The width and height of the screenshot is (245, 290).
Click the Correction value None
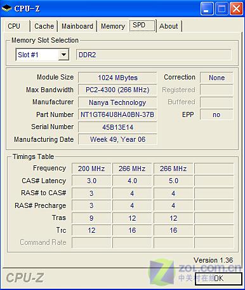216,78
